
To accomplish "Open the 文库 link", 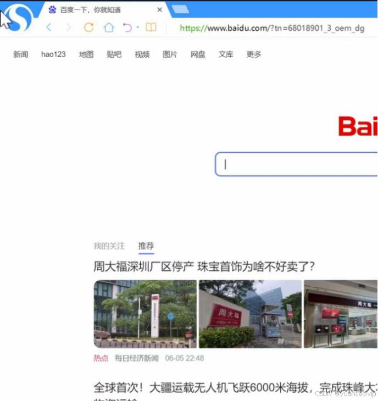I will pos(226,54).
